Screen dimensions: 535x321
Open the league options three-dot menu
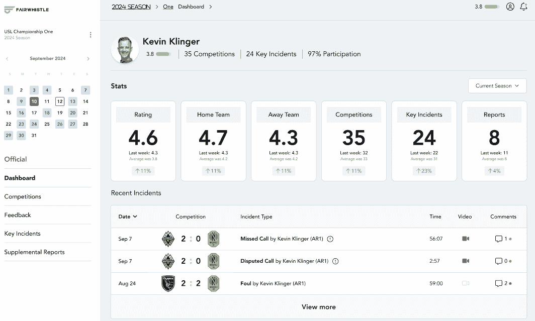pyautogui.click(x=91, y=35)
